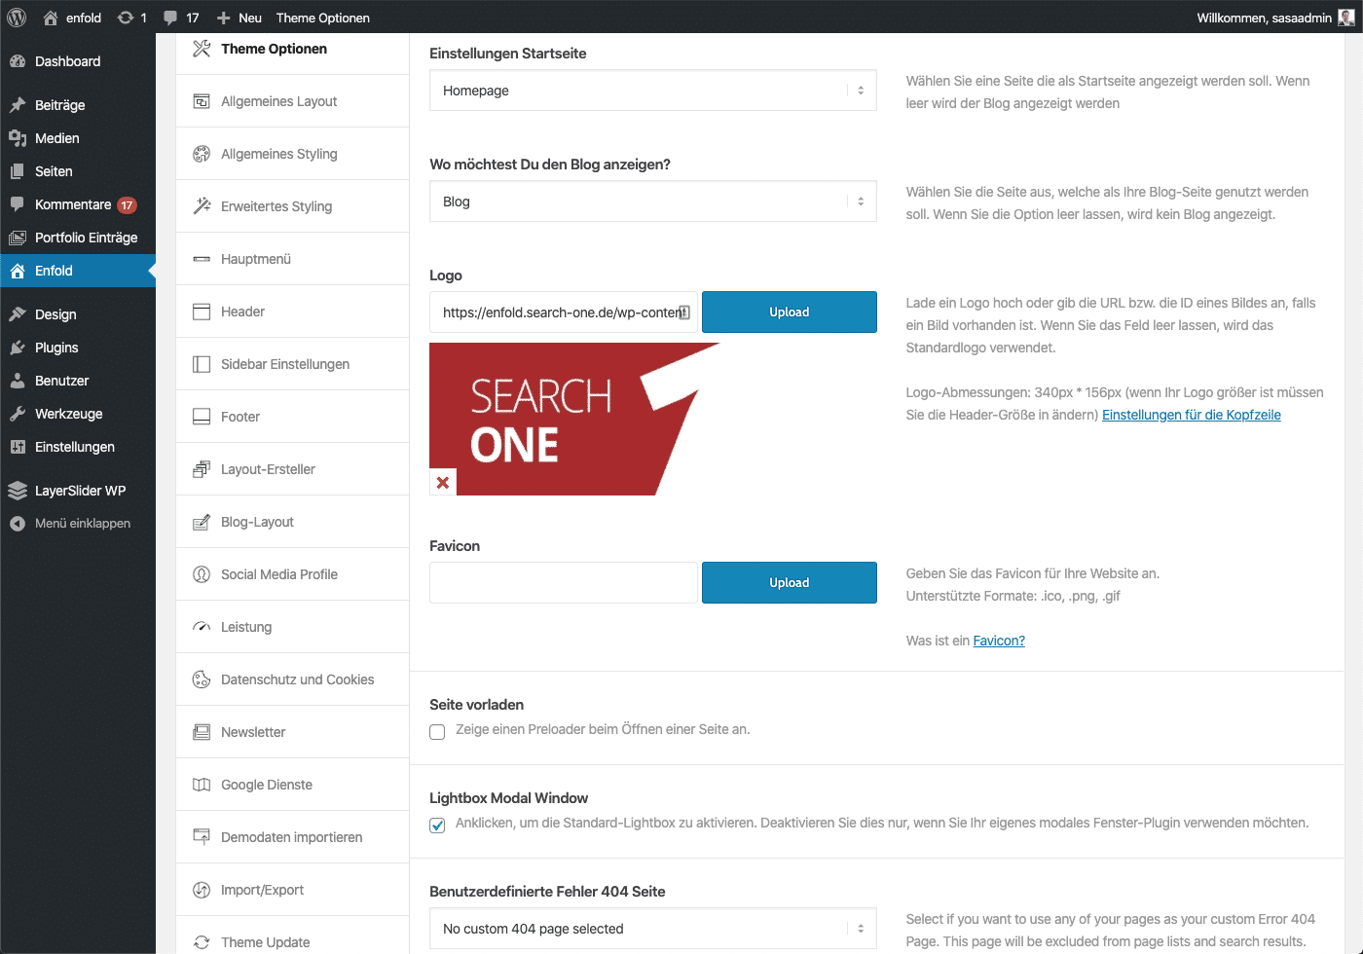Image resolution: width=1363 pixels, height=954 pixels.
Task: Switch to Blog-Layout tab
Action: (292, 522)
